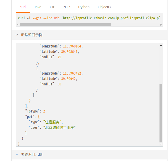The height and width of the screenshot is (161, 168).
Task: Open the ObjectC code tab
Action: click(104, 7)
